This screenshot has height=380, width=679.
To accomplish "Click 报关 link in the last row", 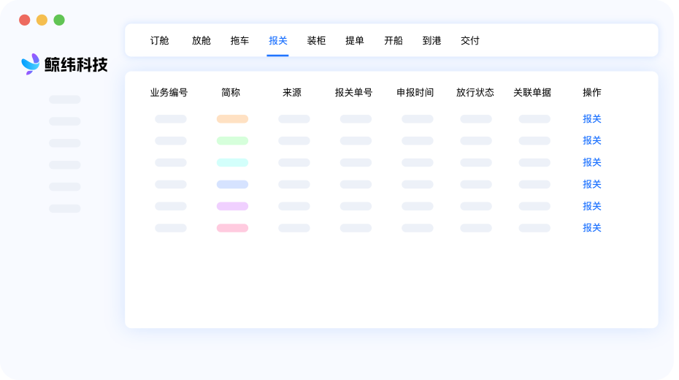I will tap(592, 227).
